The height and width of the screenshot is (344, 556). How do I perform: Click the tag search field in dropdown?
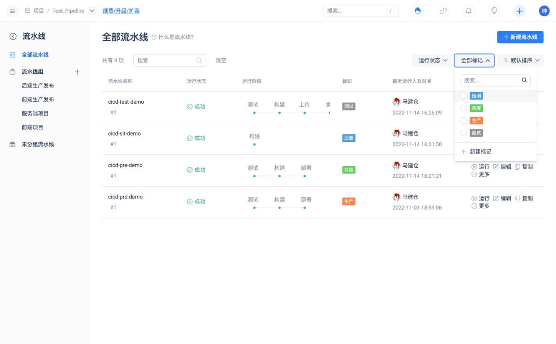491,81
